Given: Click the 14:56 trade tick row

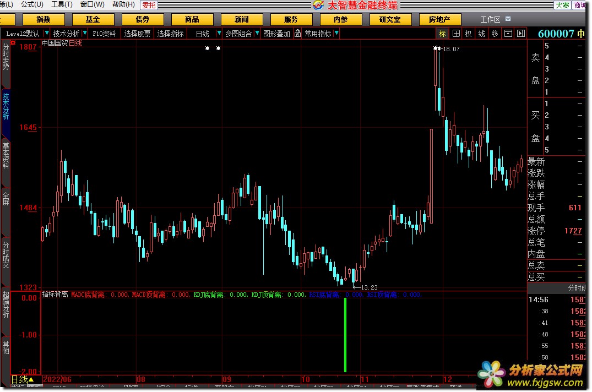Looking at the screenshot, I should point(556,300).
